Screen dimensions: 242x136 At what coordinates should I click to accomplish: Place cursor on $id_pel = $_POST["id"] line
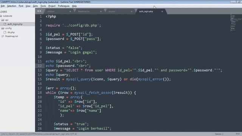pyautogui.click(x=69, y=34)
